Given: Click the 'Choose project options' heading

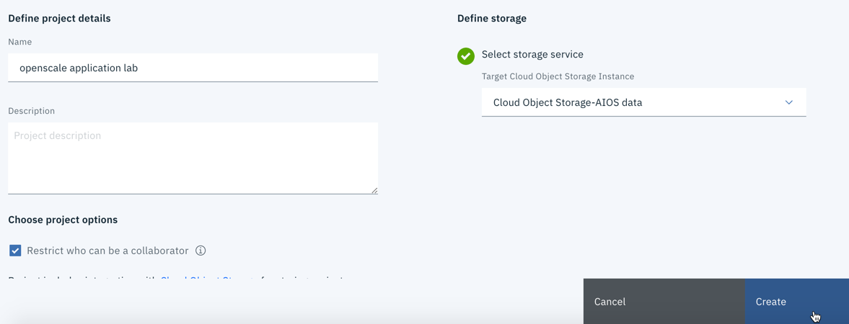Looking at the screenshot, I should (x=63, y=220).
